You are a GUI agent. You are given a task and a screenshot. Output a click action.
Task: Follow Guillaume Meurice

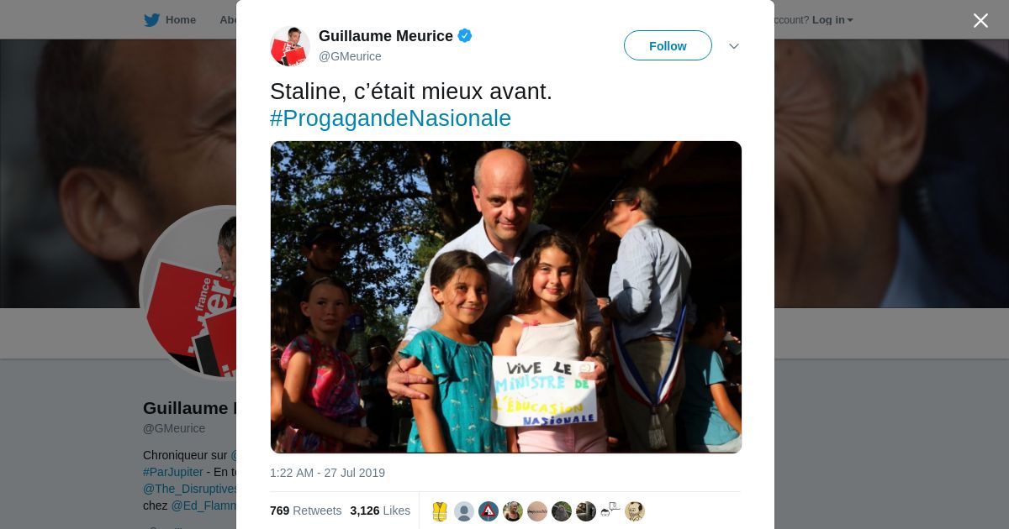(x=668, y=45)
